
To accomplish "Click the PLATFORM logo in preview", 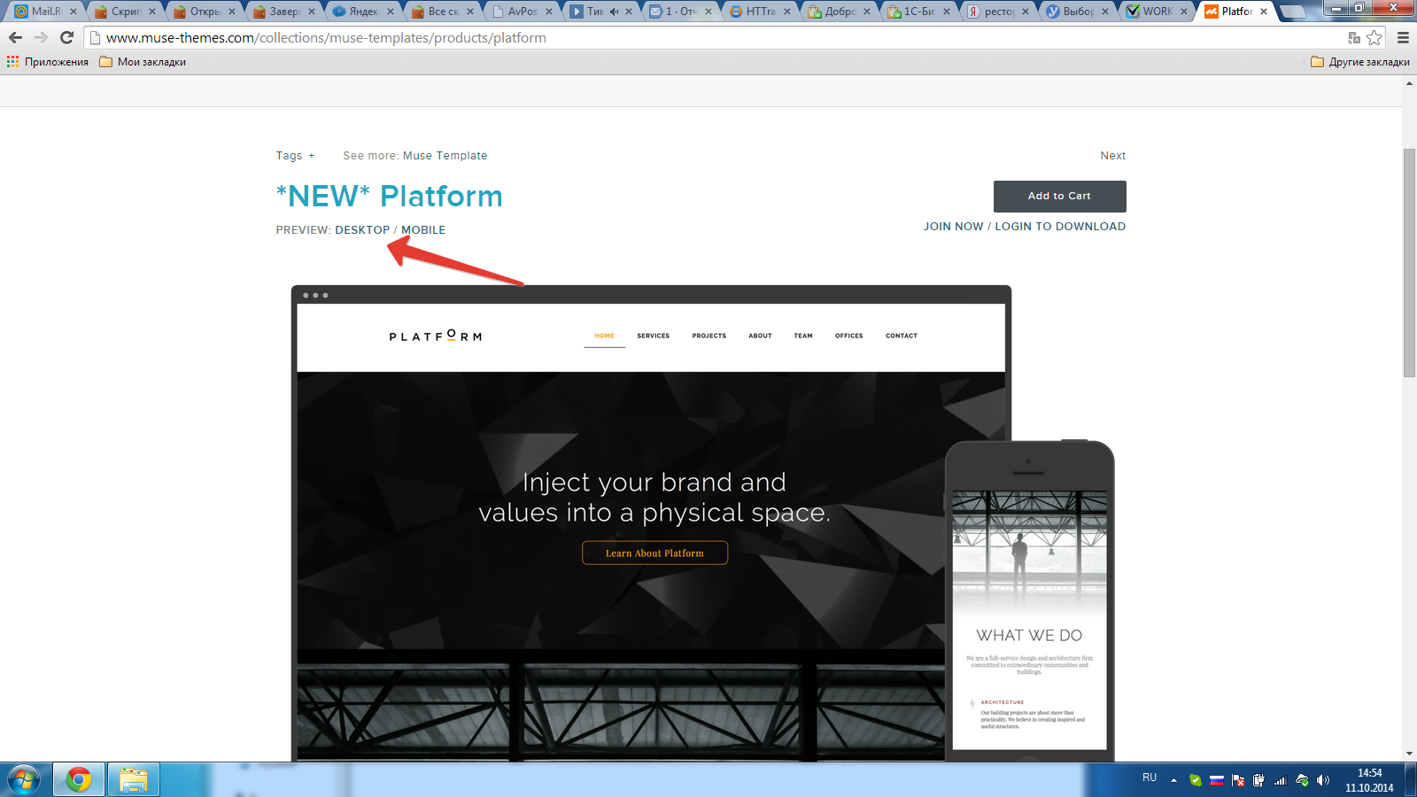I will pos(436,337).
